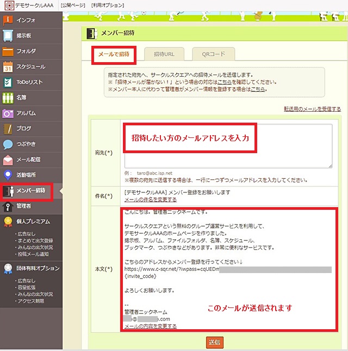348x351 pixels.
Task: Click the 送信 send button
Action: click(x=214, y=342)
